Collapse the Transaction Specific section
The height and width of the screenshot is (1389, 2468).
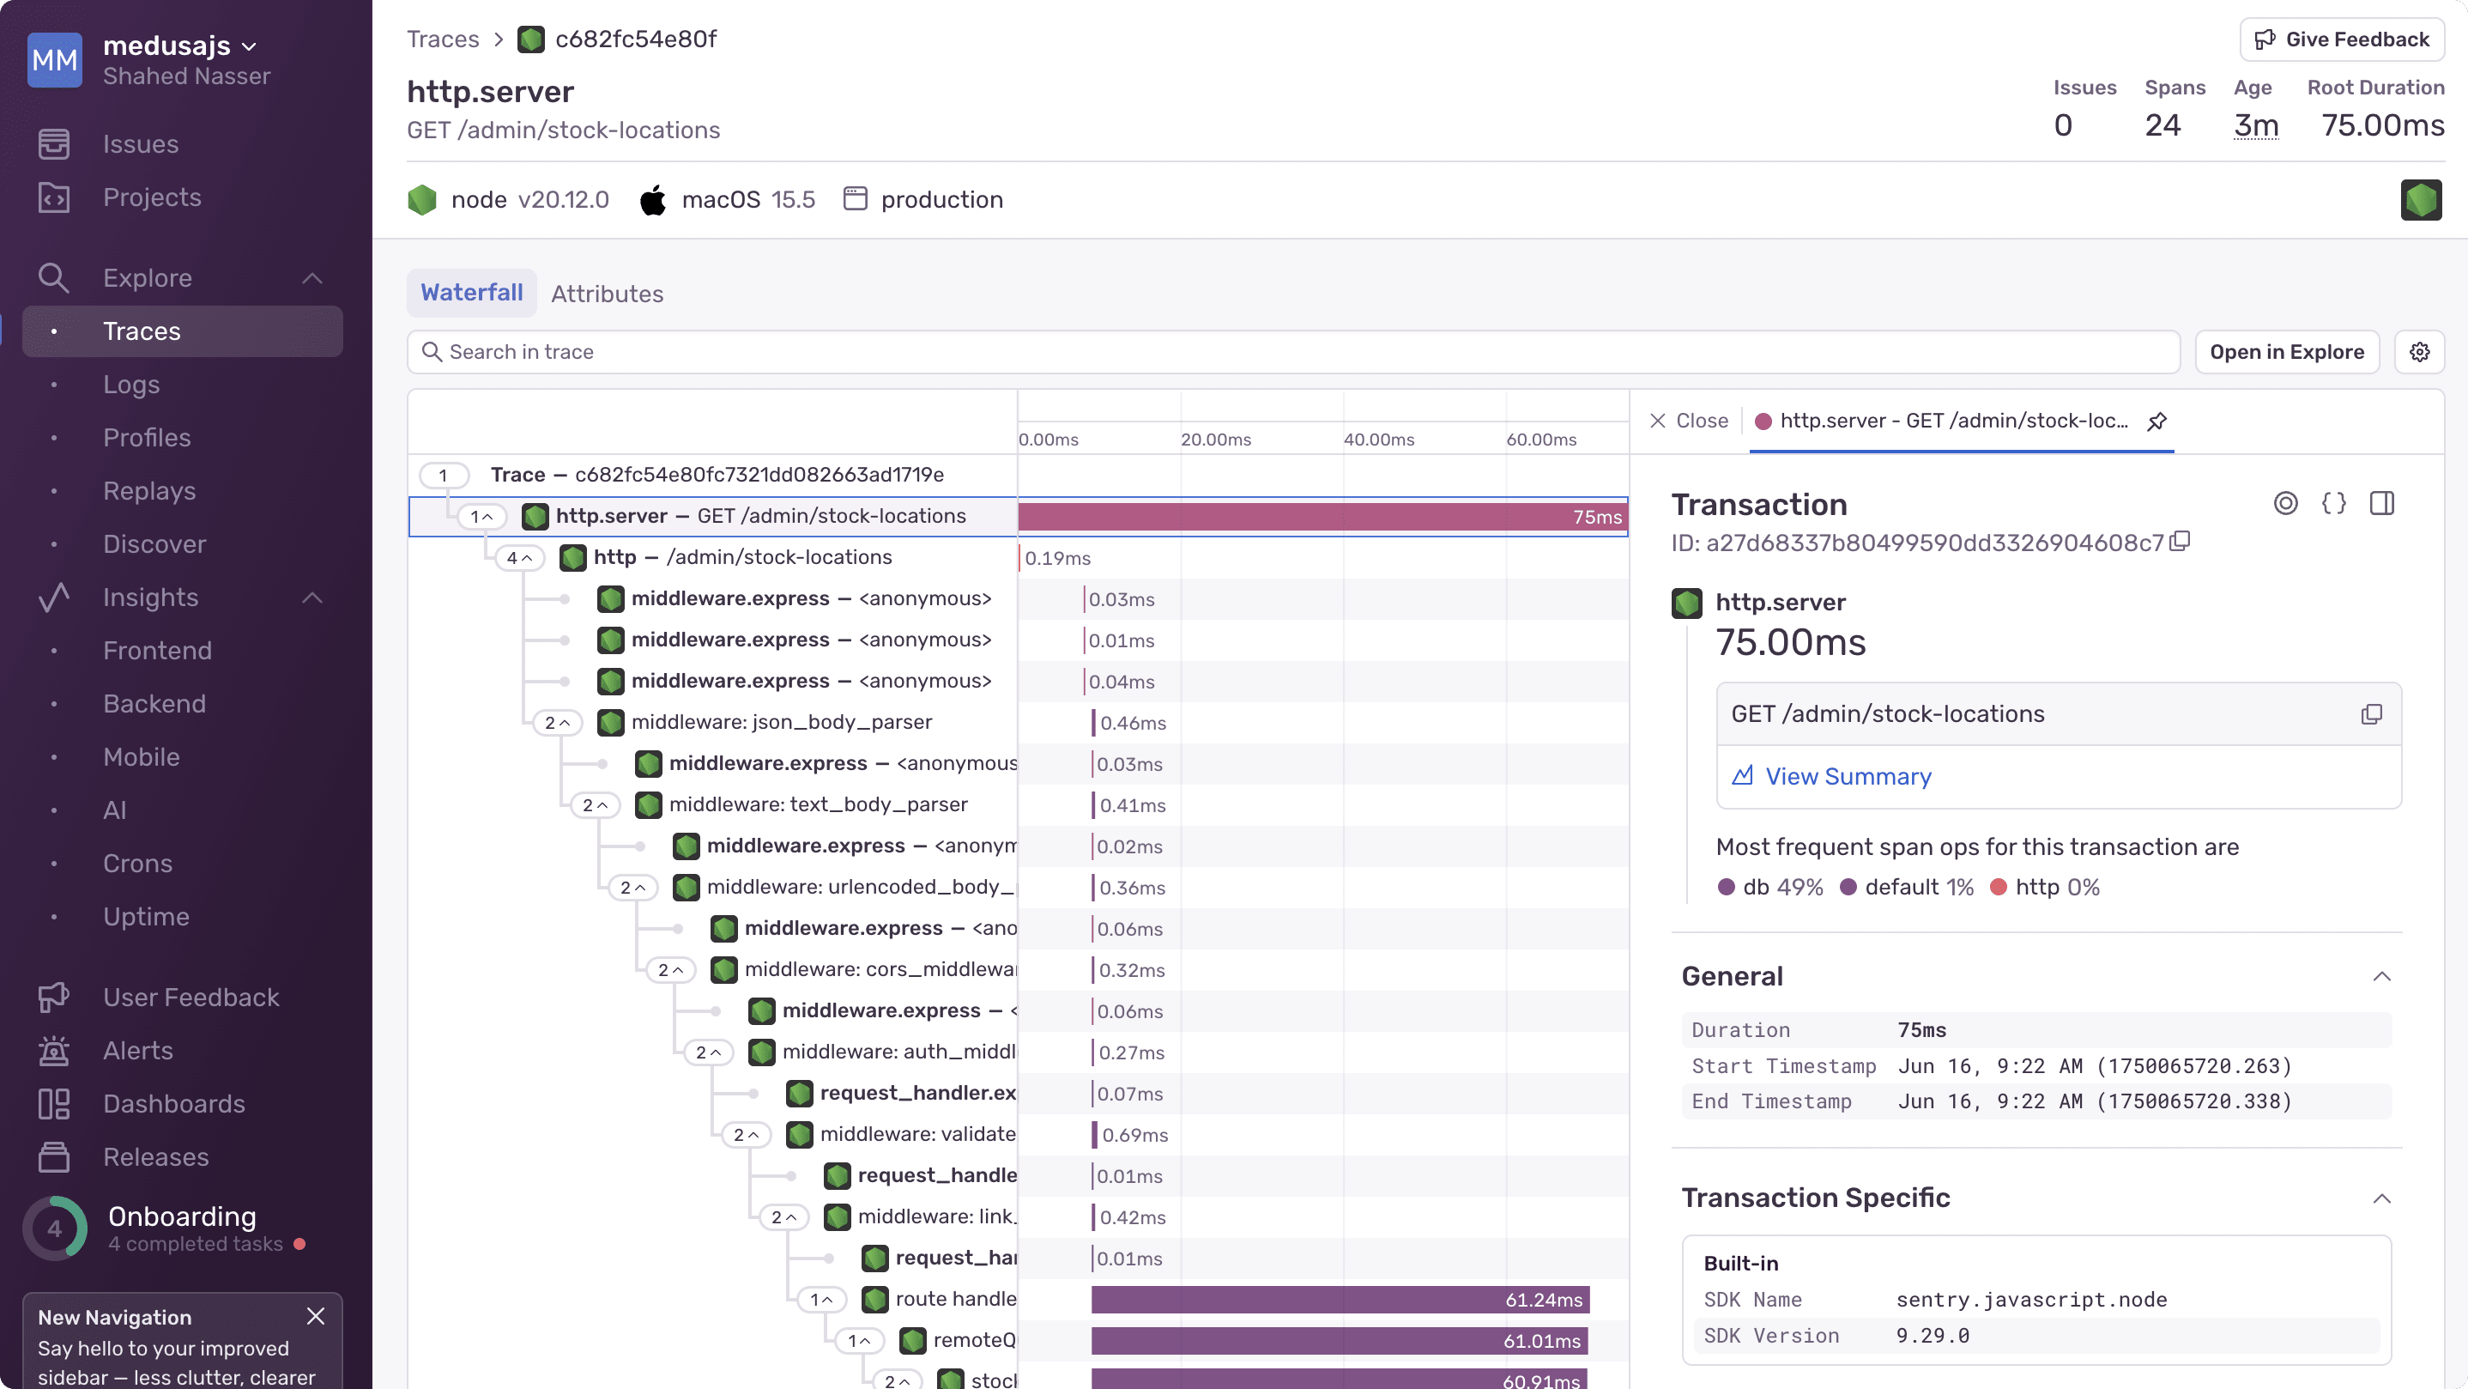point(2383,1198)
